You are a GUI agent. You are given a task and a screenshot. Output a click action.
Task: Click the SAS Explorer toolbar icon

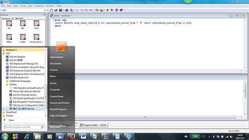pos(101,10)
